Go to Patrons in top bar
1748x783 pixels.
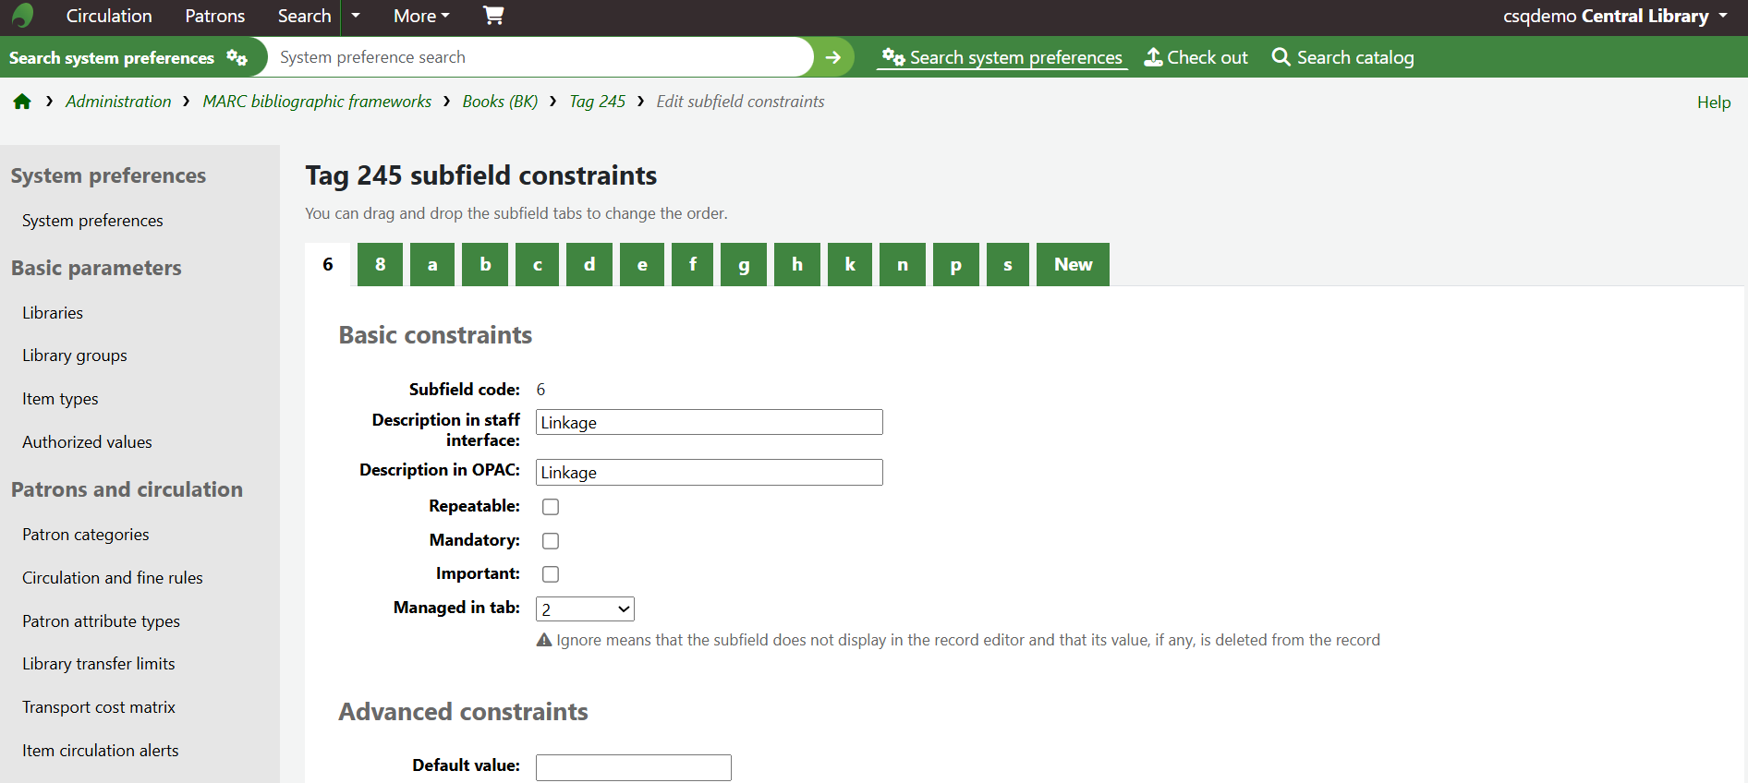click(x=215, y=16)
